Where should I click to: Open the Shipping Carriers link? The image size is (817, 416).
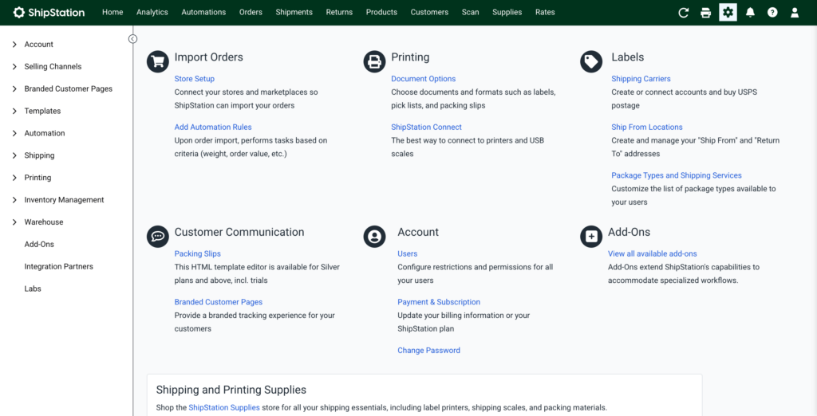641,79
